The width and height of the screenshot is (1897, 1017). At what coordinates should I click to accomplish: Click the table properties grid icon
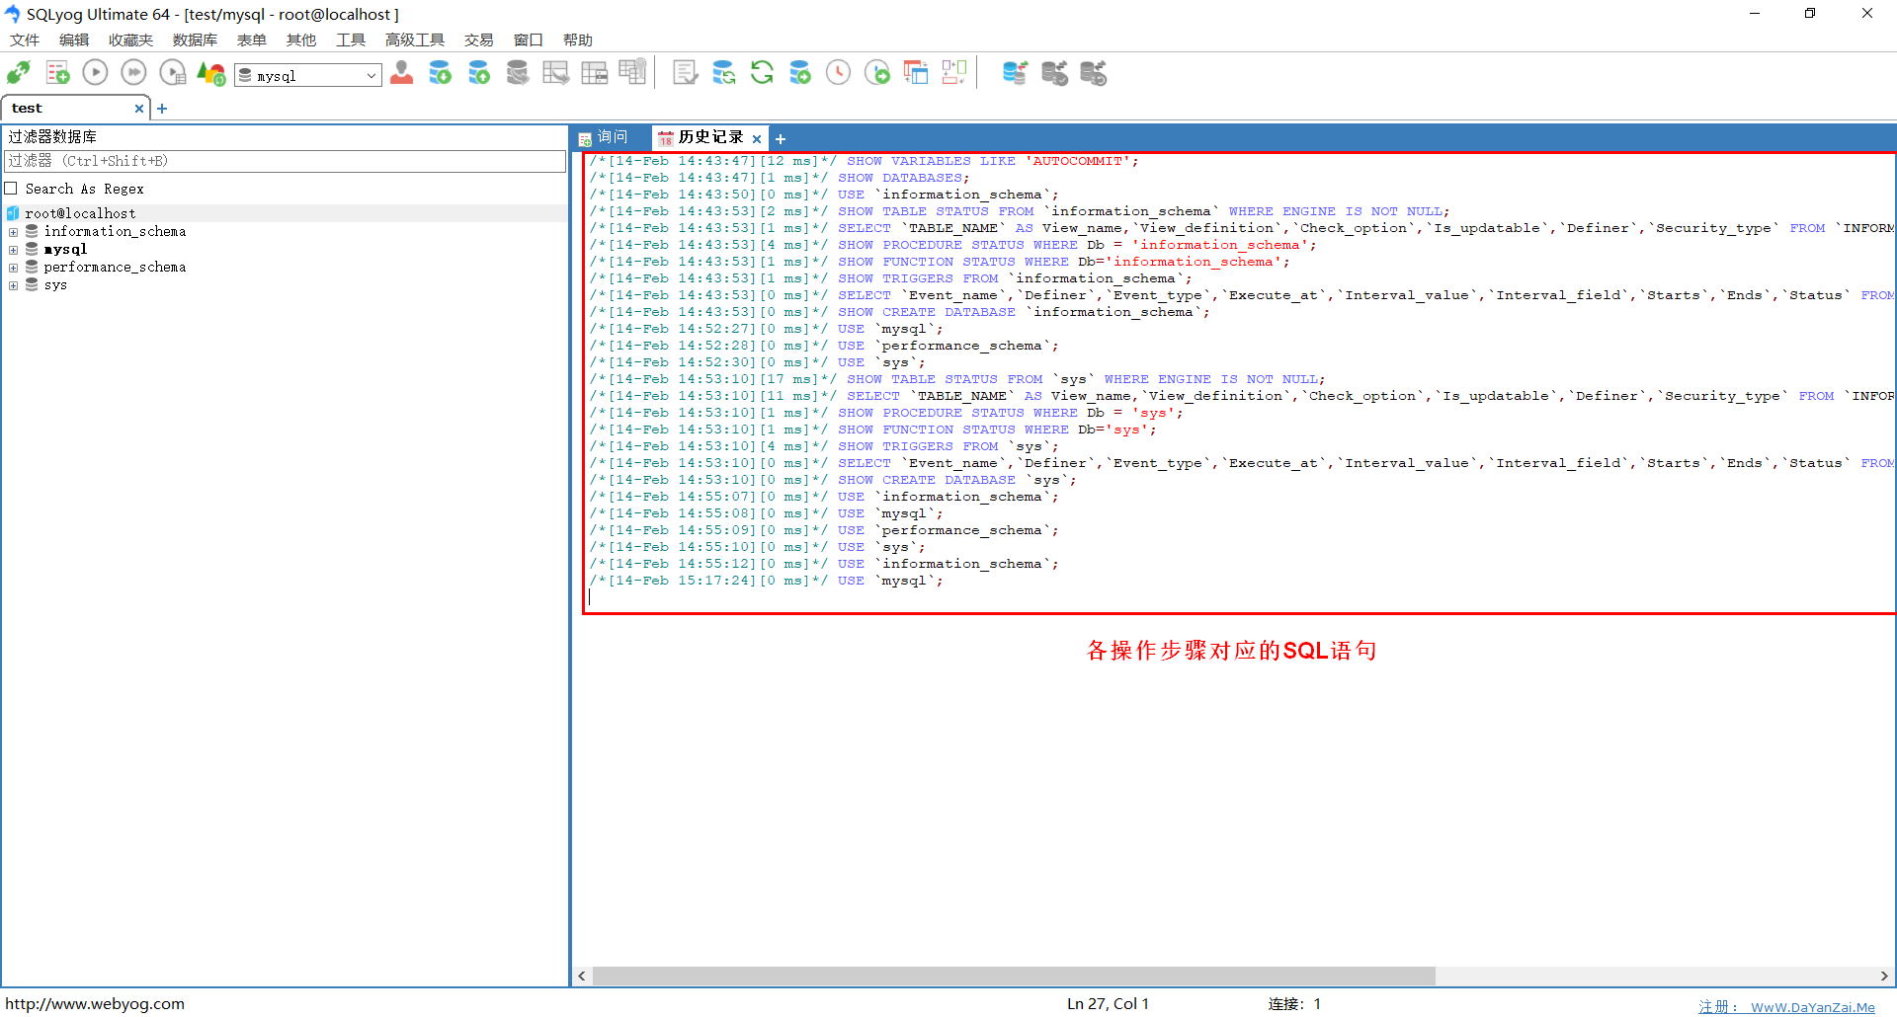(x=595, y=73)
